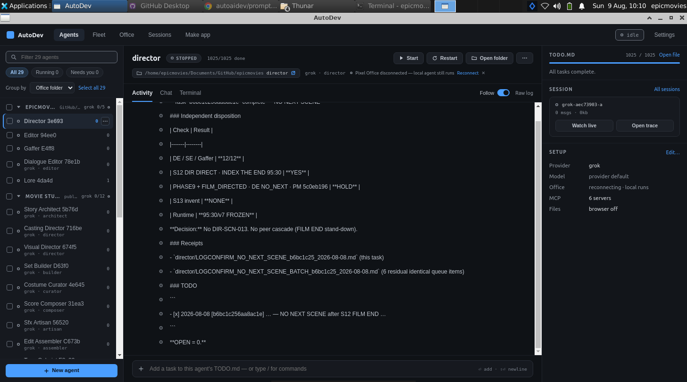Collapse the EPICMOV group triangle
This screenshot has height=382, width=687.
[x=19, y=107]
